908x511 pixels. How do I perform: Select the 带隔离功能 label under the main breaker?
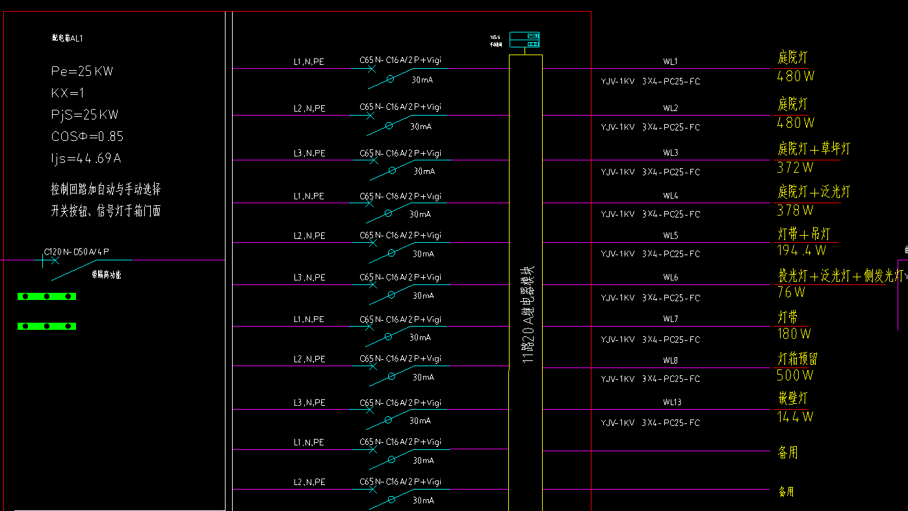(x=107, y=275)
